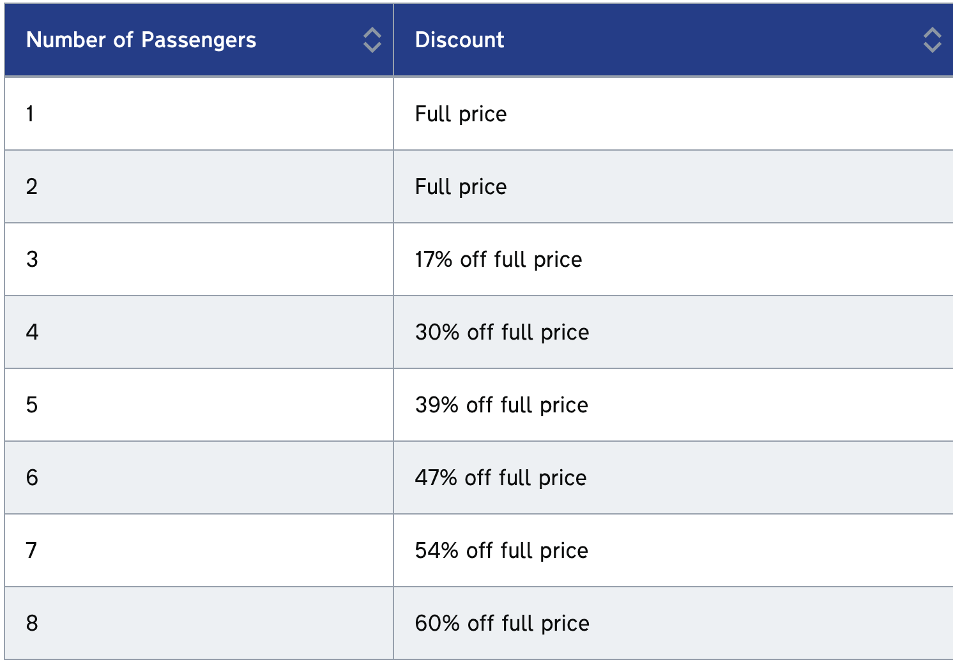953x669 pixels.
Task: Click passenger count 3 cell
Action: (x=32, y=260)
